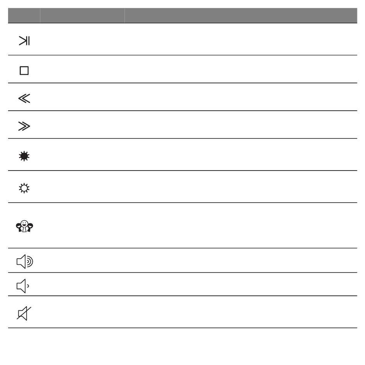
Task: Mute using the crossed-out speaker icon
Action: click(24, 313)
